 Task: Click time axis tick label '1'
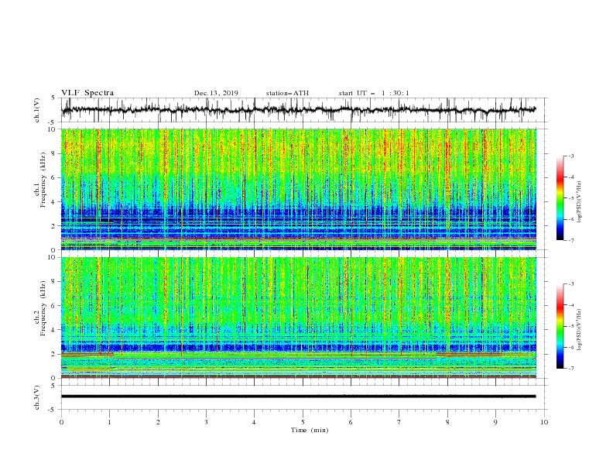(109, 422)
